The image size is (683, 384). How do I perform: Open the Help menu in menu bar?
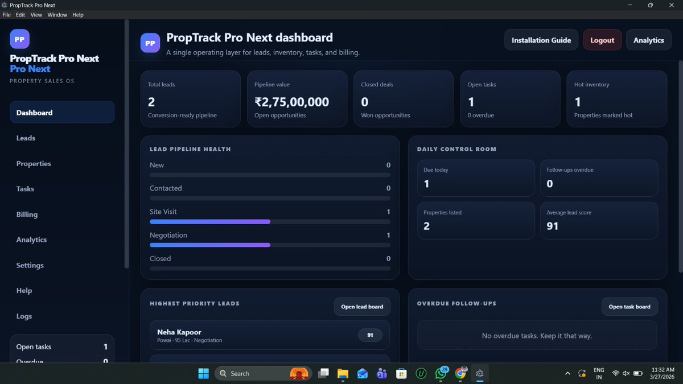point(78,15)
